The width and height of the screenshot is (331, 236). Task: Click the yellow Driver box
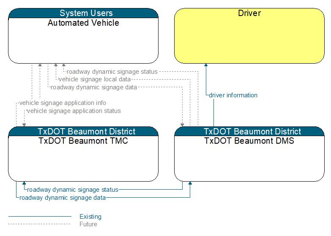[x=249, y=36]
